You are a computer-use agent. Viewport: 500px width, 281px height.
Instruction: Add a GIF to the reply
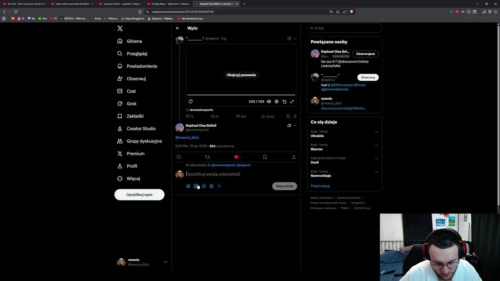pos(196,186)
